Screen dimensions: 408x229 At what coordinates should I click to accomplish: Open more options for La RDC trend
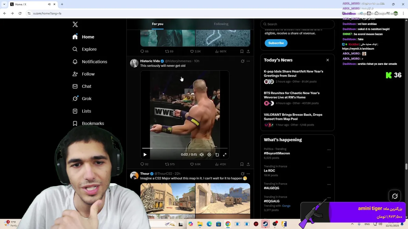click(x=329, y=167)
